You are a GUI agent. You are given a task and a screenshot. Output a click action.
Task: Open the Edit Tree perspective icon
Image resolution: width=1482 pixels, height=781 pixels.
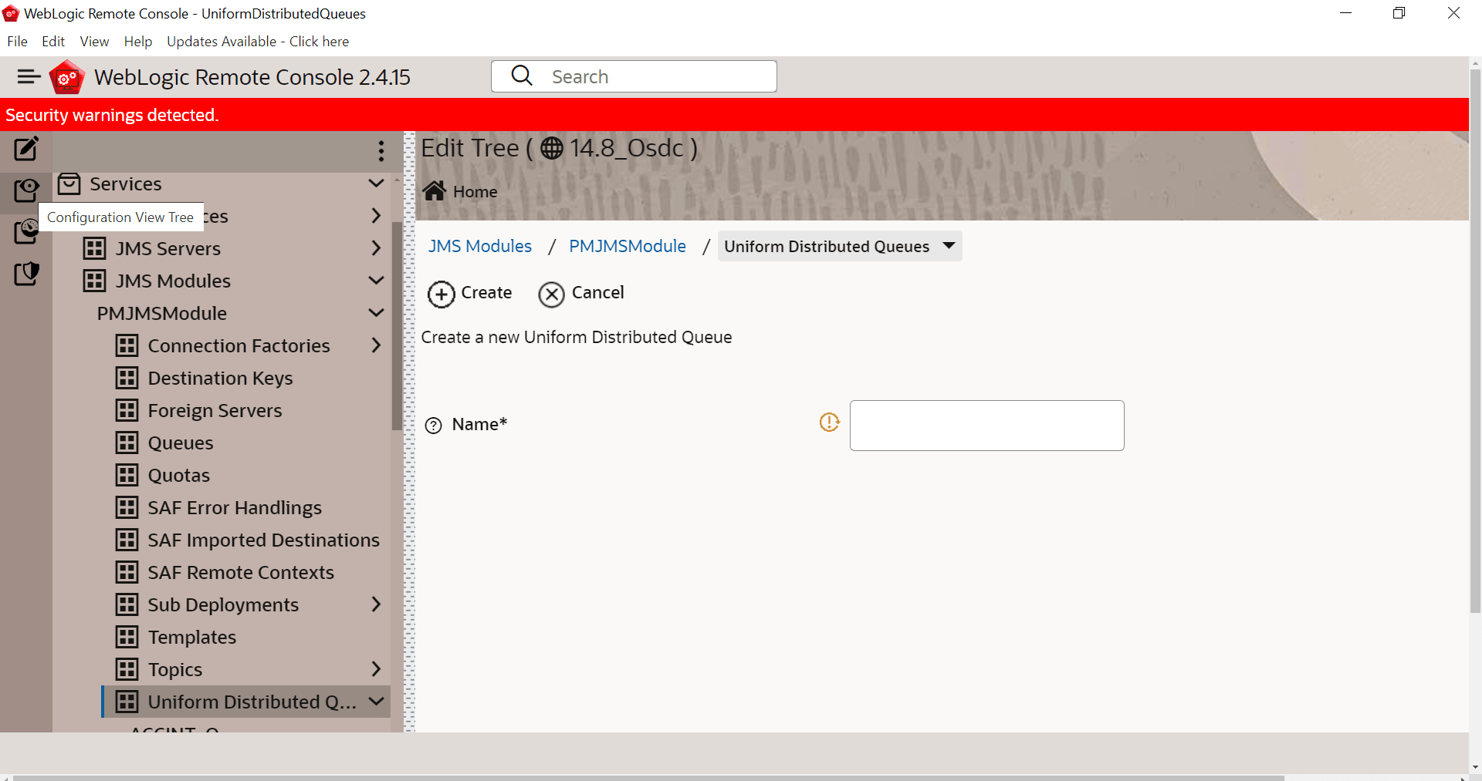tap(26, 148)
